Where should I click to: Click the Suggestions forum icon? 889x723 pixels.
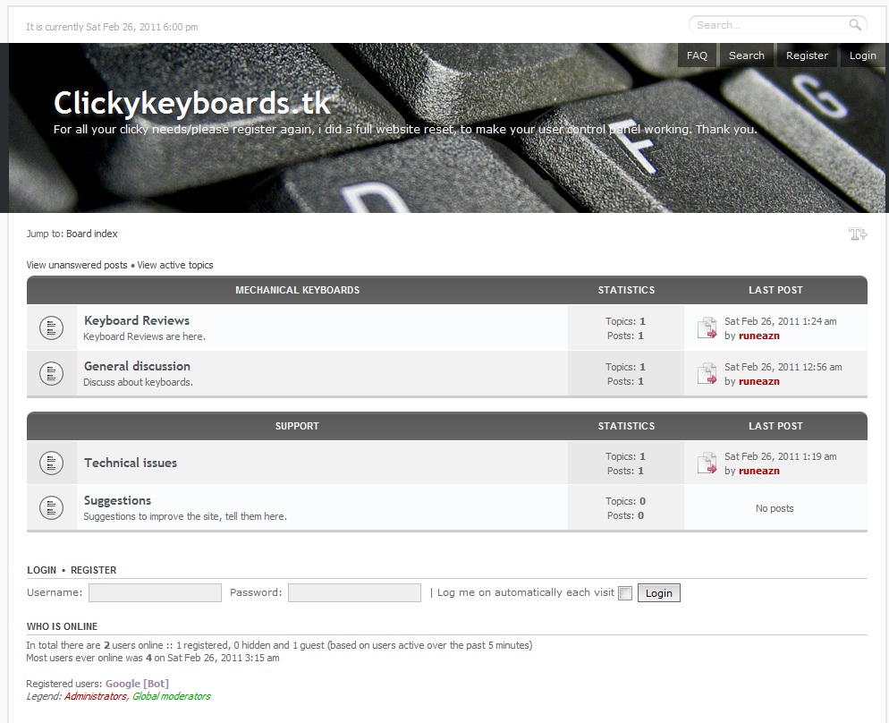coord(51,508)
